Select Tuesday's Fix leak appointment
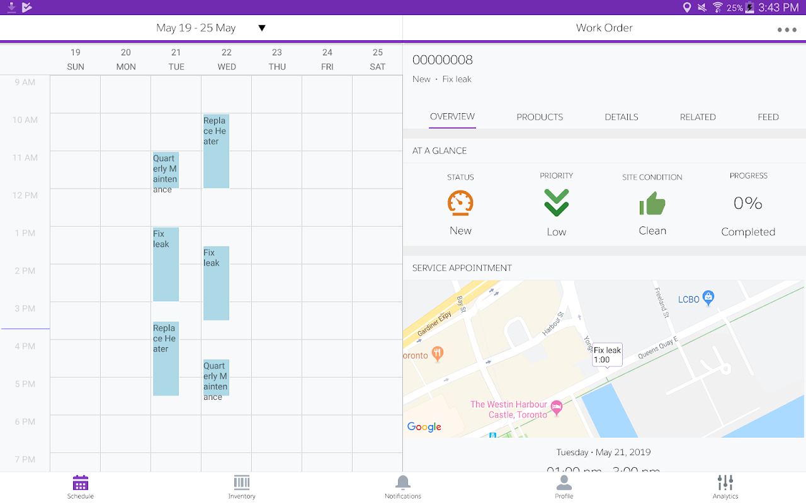Viewport: 806px width, 503px height. [166, 264]
